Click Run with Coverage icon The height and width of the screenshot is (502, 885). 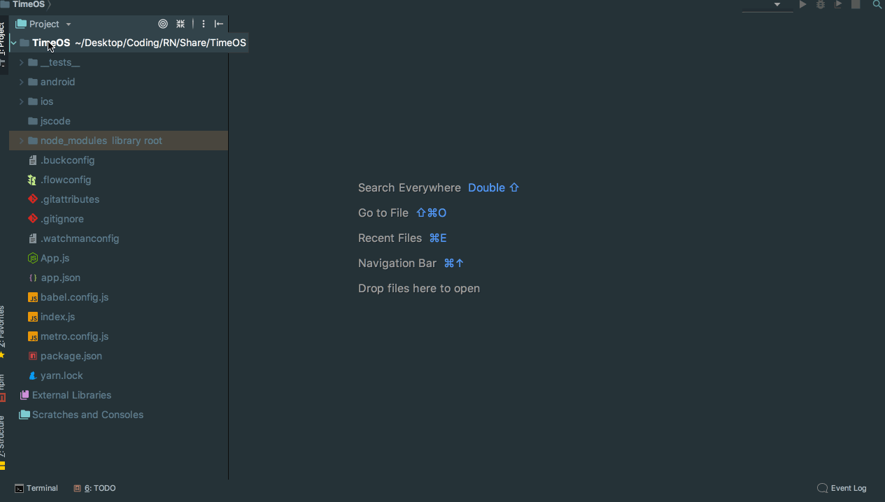coord(838,5)
